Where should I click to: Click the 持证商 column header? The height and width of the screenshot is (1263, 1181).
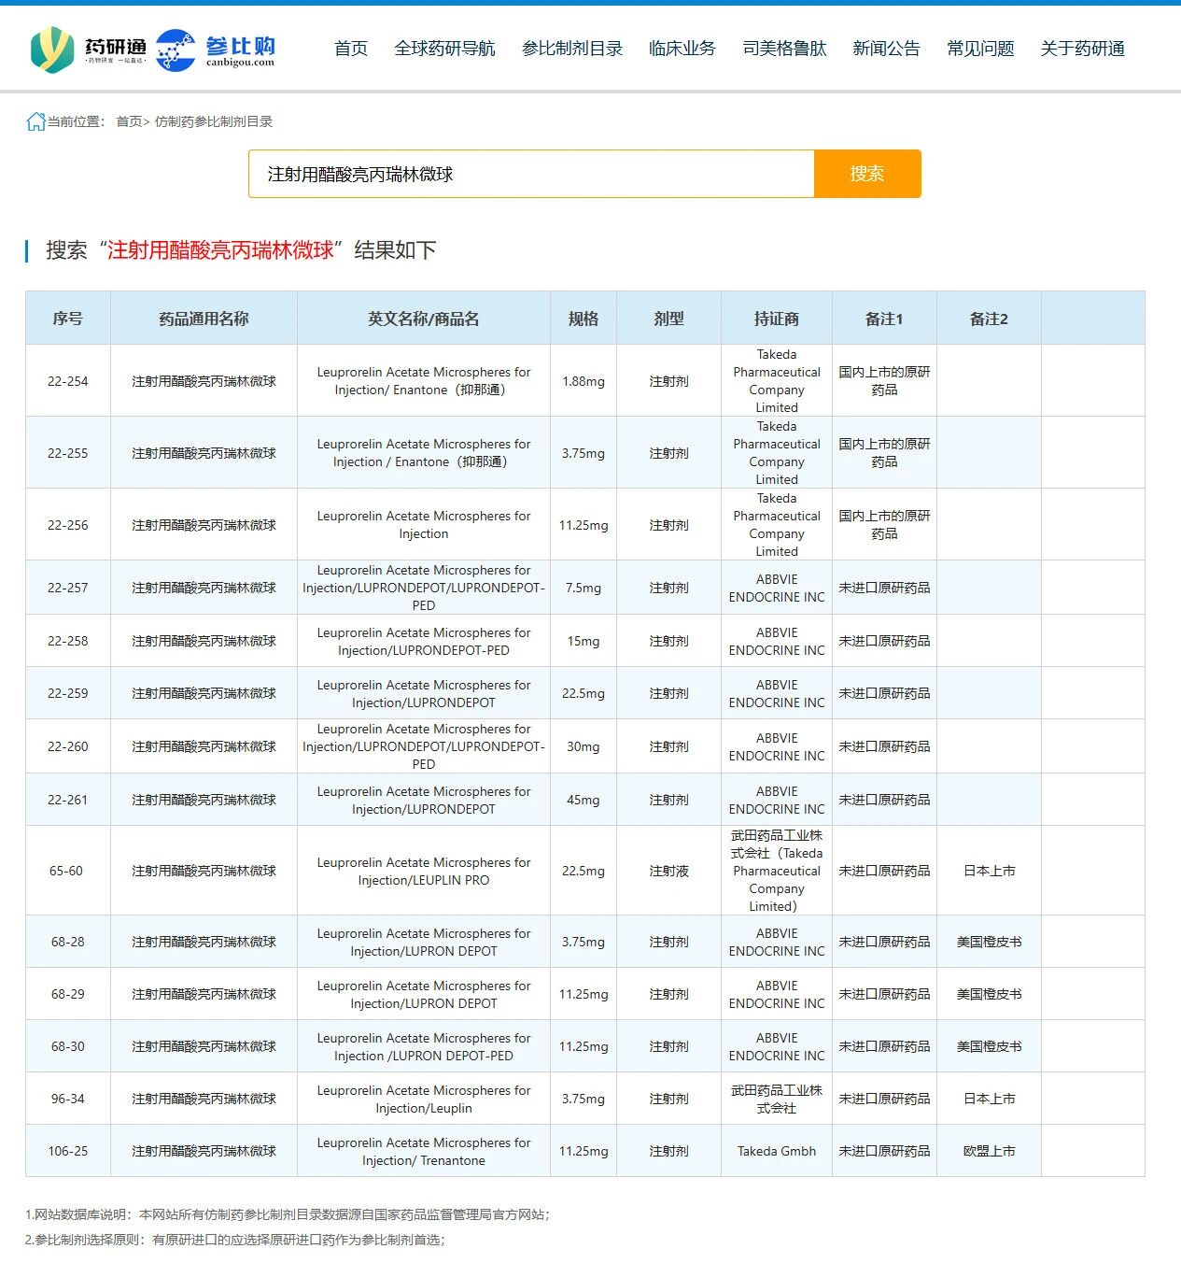[777, 319]
